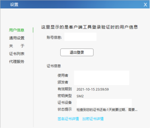
Task: Click the 证书信息 section heading
Action: pos(54,66)
